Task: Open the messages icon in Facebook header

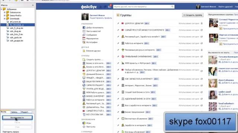Action: tap(105, 7)
